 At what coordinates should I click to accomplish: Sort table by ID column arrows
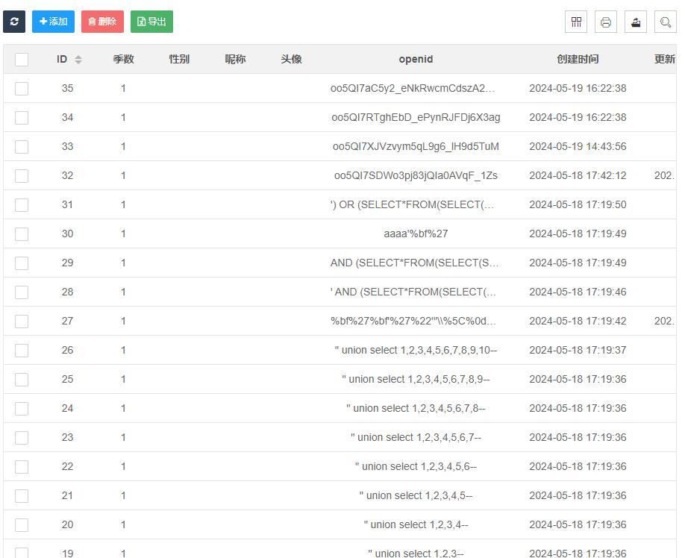coord(78,59)
